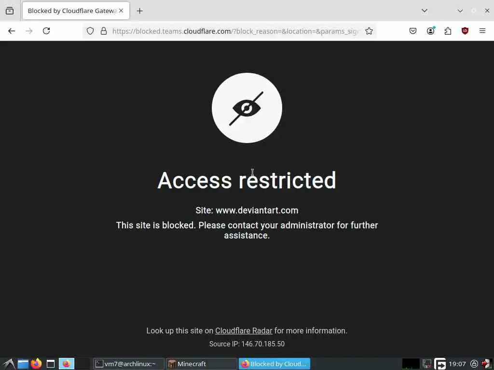This screenshot has width=494, height=370.
Task: Open the Firefox hamburger application menu
Action: [482, 31]
